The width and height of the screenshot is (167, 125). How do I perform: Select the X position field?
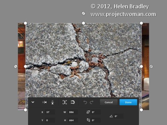(50, 112)
